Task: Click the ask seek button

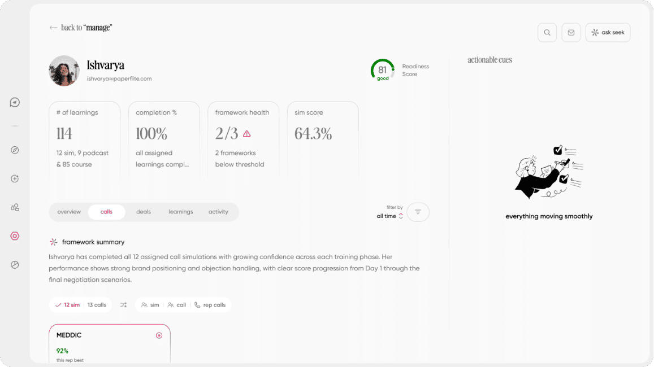Action: pyautogui.click(x=608, y=33)
